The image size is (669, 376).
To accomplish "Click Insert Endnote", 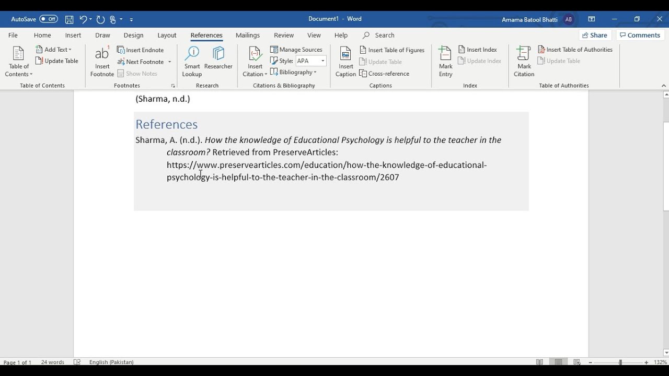I will (140, 50).
